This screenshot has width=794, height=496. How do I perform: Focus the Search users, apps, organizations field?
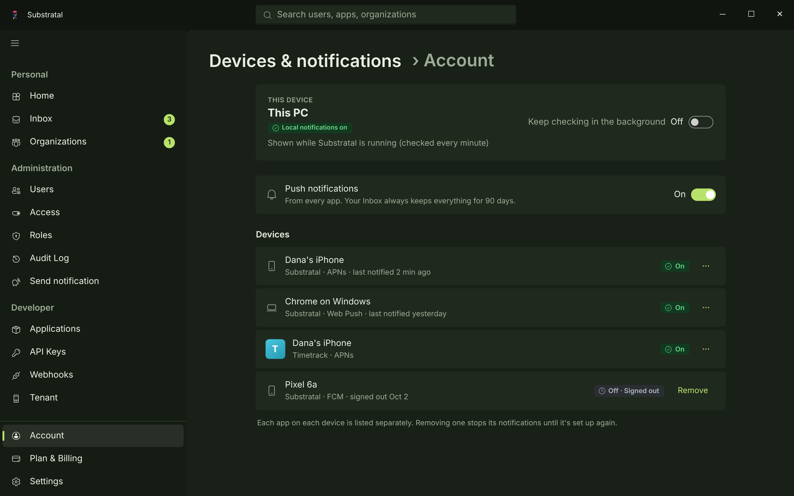(x=386, y=15)
